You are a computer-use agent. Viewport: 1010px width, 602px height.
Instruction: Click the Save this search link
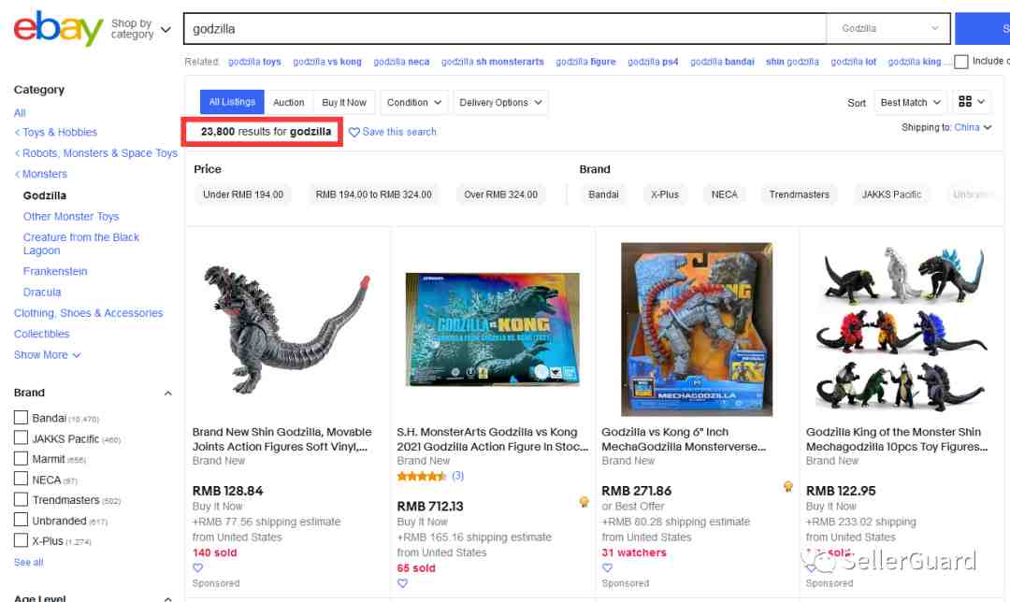399,132
